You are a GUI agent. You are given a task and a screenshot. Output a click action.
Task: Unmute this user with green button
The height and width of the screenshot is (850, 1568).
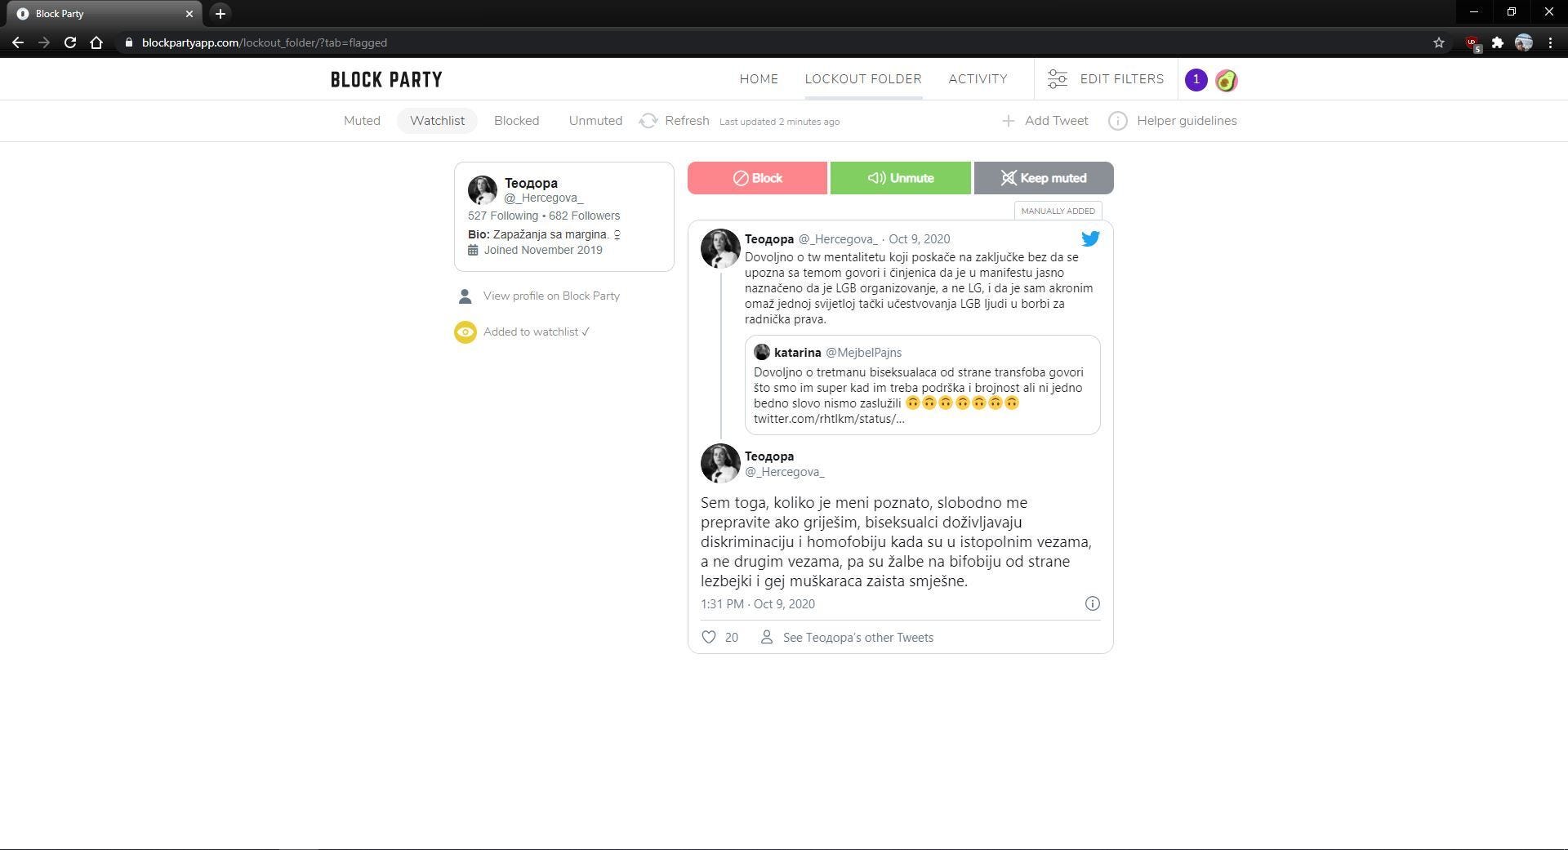pos(901,178)
